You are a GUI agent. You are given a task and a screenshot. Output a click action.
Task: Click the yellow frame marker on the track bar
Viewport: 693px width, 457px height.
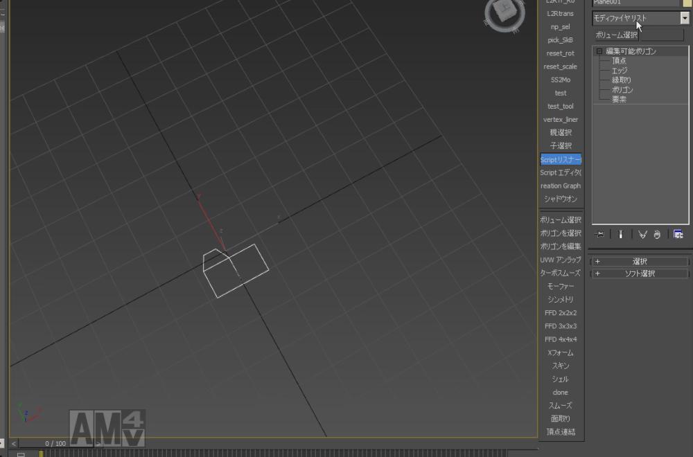coord(41,454)
